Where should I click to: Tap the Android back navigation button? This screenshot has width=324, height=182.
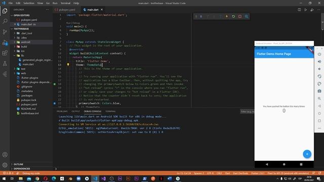click(267, 164)
